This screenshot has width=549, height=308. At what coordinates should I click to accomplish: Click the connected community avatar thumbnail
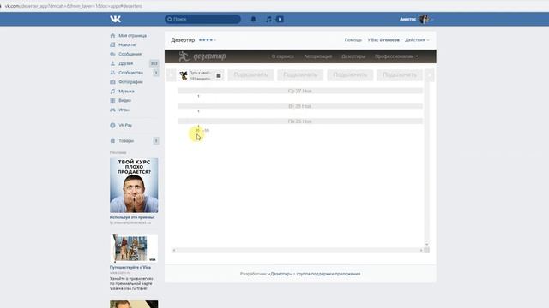pos(184,75)
